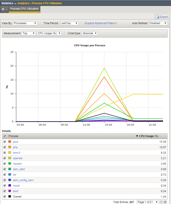Click the Export icon button

pos(162,17)
